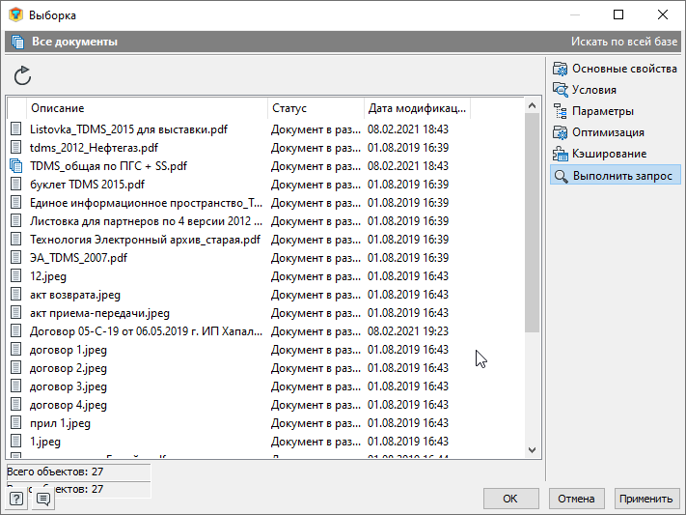Click the refresh arrow icon

point(22,75)
